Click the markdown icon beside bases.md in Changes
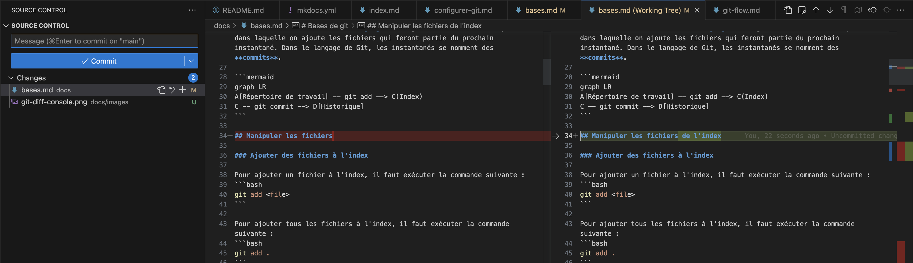 15,90
